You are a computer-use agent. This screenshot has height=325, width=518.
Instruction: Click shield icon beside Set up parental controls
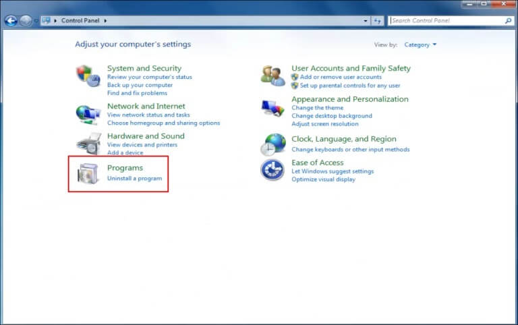[x=295, y=86]
